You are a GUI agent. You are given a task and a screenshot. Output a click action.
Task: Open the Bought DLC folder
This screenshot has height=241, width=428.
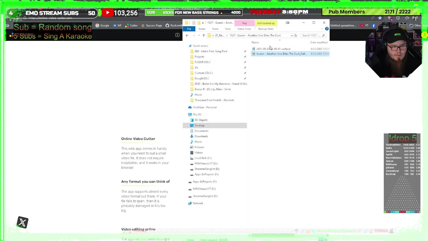(202, 78)
